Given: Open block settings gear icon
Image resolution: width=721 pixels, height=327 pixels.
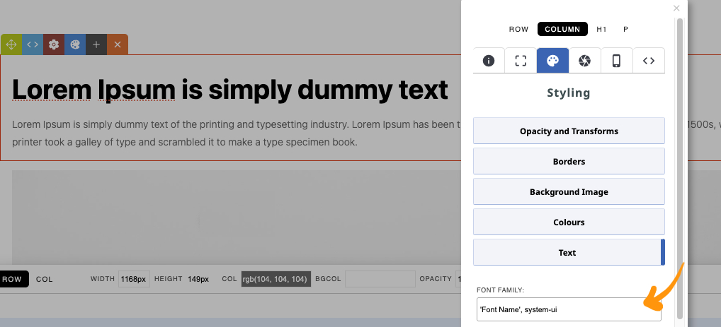Looking at the screenshot, I should [54, 44].
